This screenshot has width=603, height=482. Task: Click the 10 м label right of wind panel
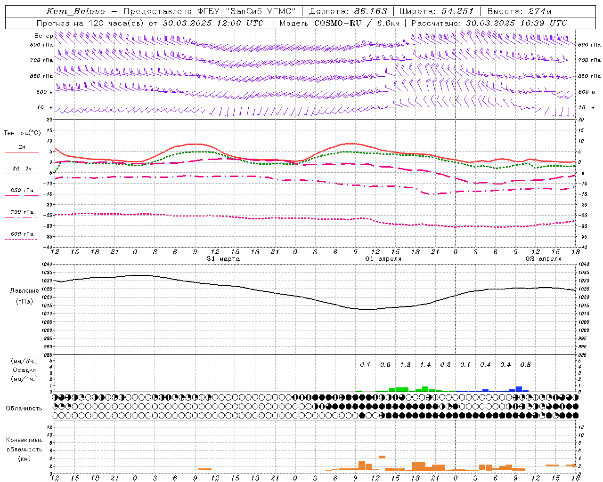click(x=586, y=108)
